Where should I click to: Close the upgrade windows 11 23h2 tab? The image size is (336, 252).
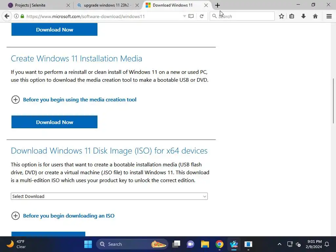pos(137,5)
